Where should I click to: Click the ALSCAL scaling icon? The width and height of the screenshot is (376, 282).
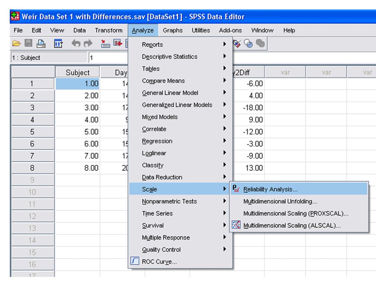pos(236,225)
